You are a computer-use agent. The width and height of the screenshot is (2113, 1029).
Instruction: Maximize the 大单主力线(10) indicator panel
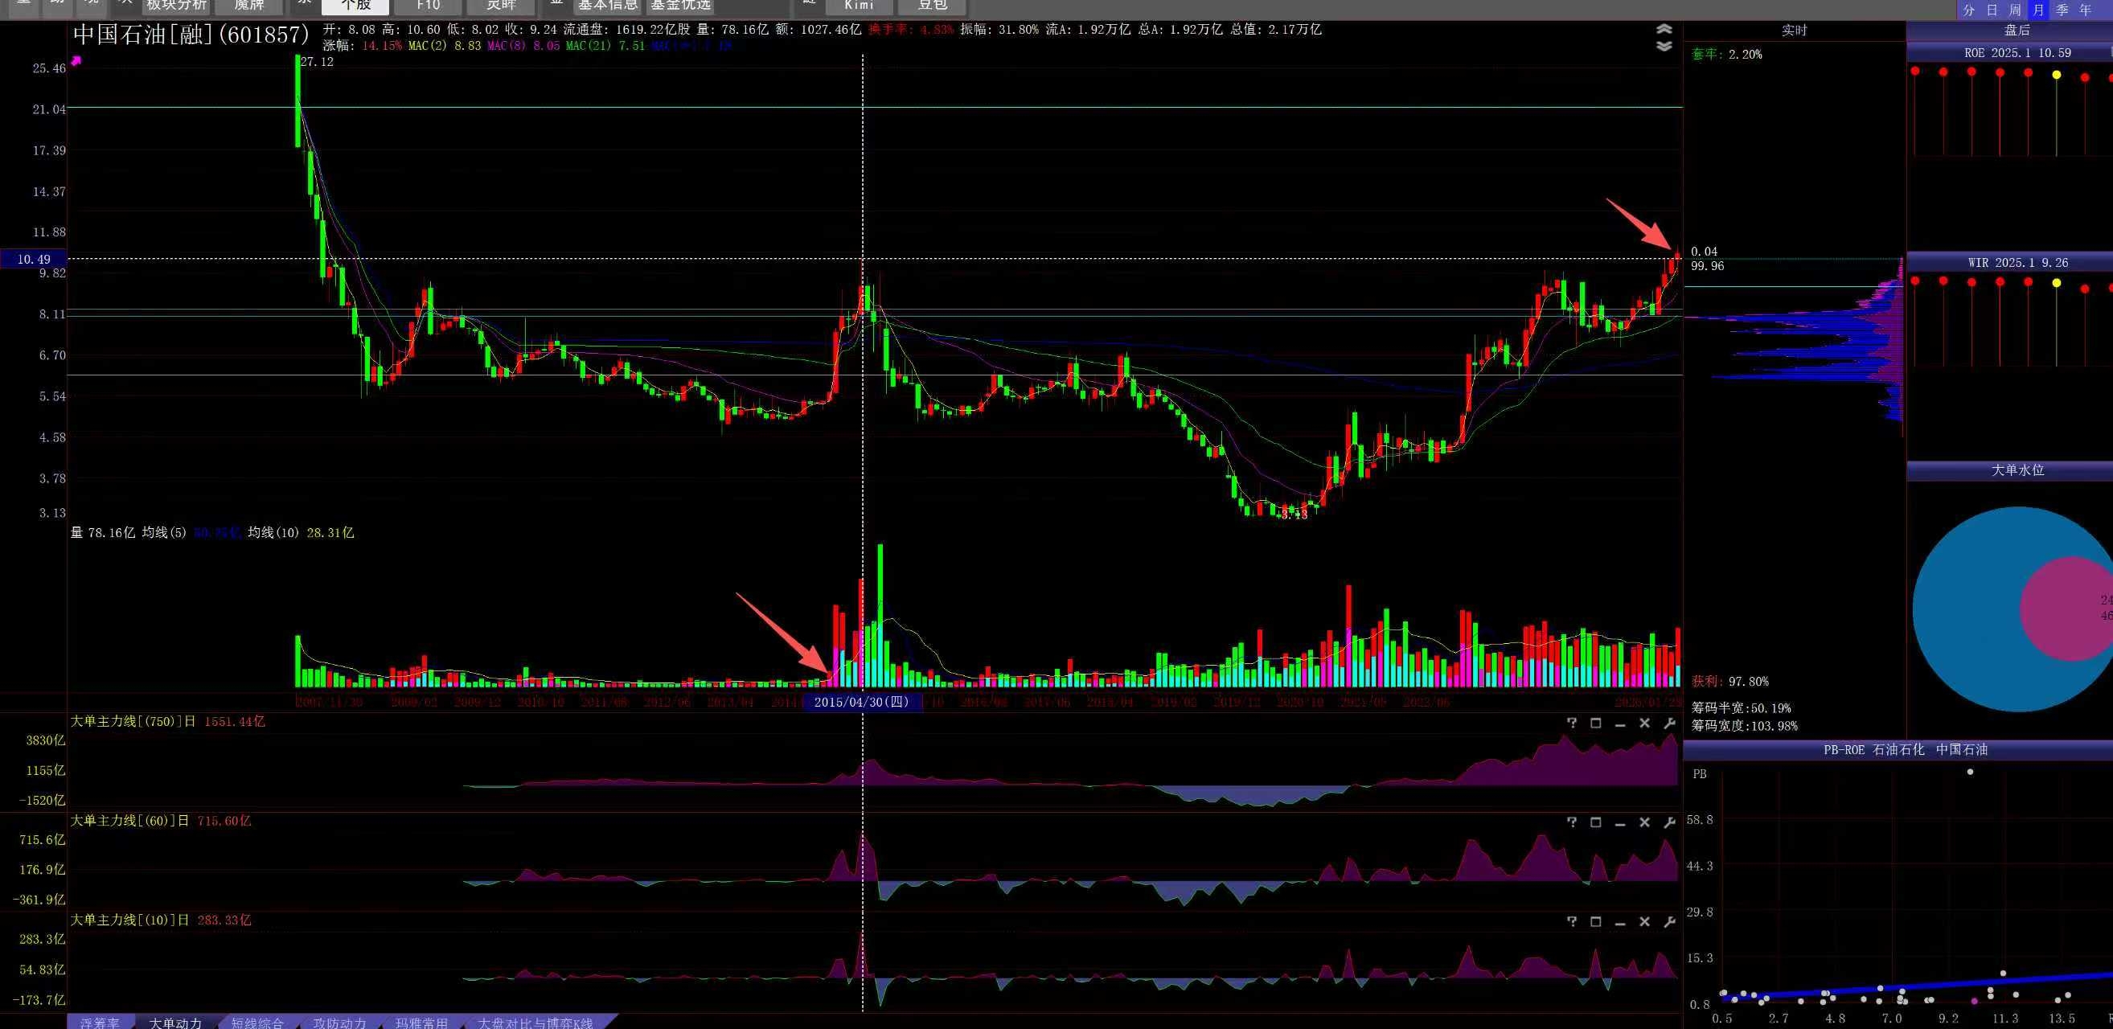click(1595, 921)
